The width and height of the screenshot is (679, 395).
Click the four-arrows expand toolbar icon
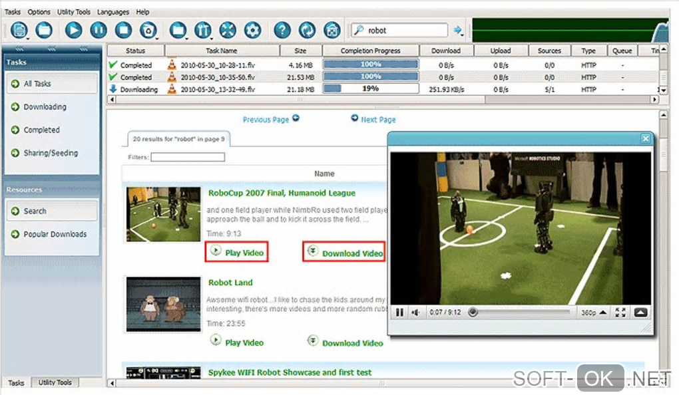coord(228,30)
